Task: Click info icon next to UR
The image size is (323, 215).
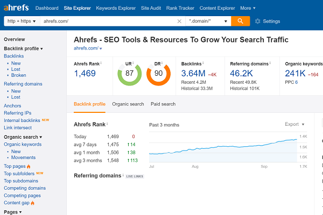Action: click(x=133, y=62)
